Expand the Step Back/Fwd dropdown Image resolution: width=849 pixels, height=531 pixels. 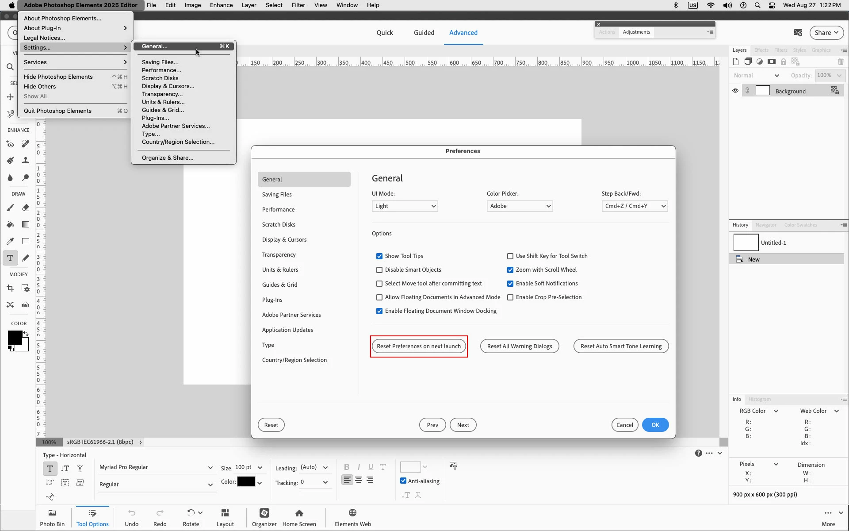point(635,206)
